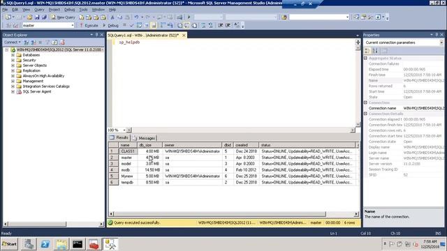Open PowerShell from the taskbar
This screenshot has width=447, height=251.
45,244
